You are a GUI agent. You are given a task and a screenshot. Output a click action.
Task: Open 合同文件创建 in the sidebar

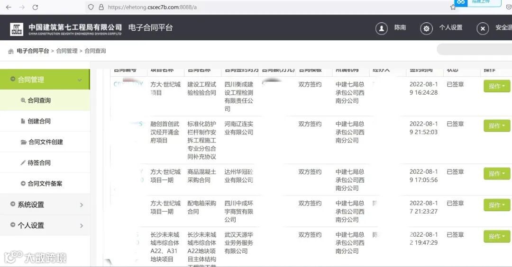[x=45, y=142]
